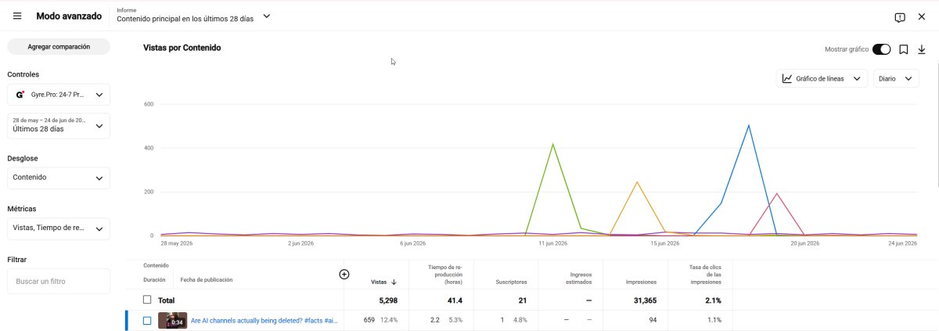Close advanced mode with the X icon

point(921,17)
